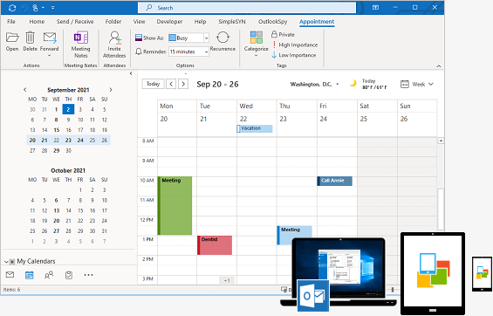This screenshot has height=316, width=493.
Task: Open the People contacts icon
Action: tap(49, 275)
